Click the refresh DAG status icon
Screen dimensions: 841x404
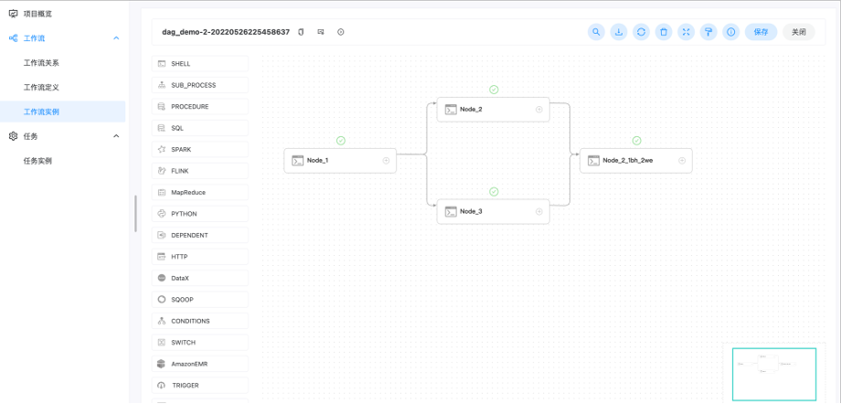pos(641,32)
